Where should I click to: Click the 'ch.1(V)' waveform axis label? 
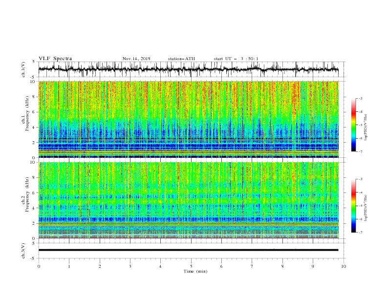tap(23, 69)
